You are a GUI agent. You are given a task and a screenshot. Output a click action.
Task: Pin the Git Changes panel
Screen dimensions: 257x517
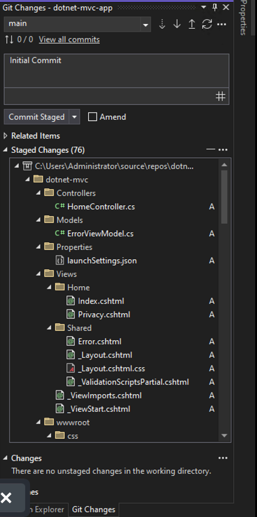pos(215,7)
